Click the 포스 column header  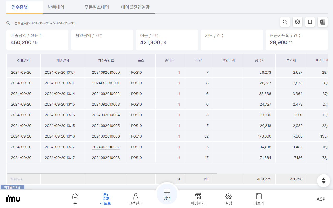141,60
